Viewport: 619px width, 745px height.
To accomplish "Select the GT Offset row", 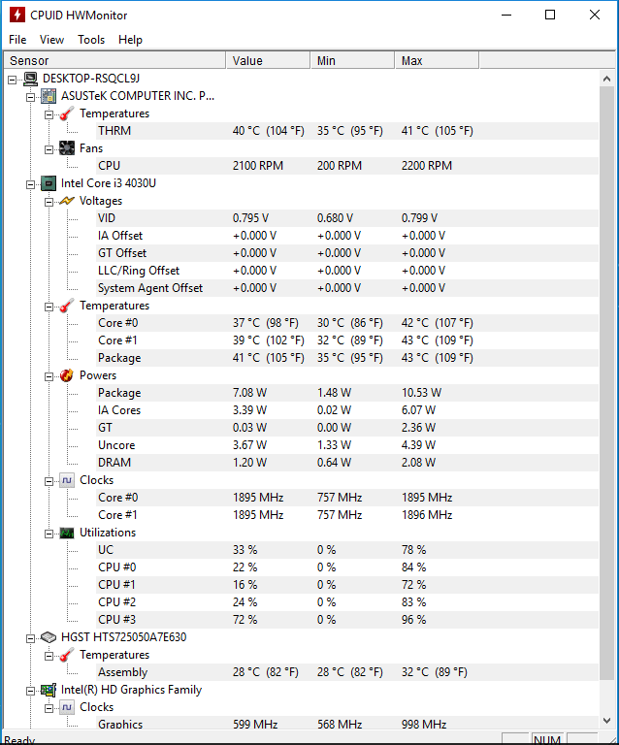I will pos(347,253).
